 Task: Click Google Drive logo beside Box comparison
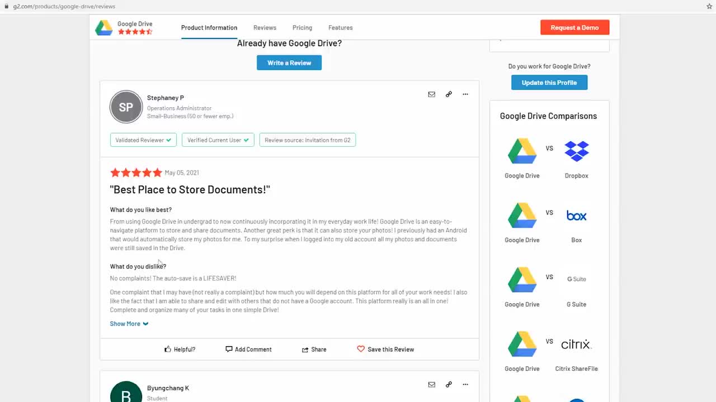point(522,215)
